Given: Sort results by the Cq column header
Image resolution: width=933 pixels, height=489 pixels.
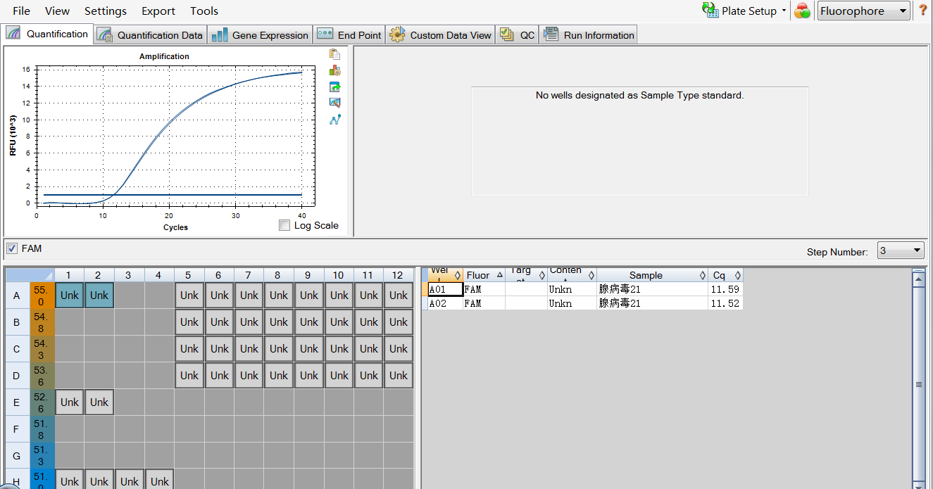Looking at the screenshot, I should point(725,275).
